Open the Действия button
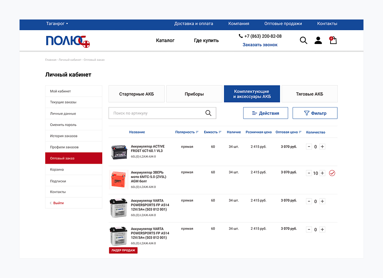Image resolution: width=383 pixels, height=278 pixels. coord(265,113)
